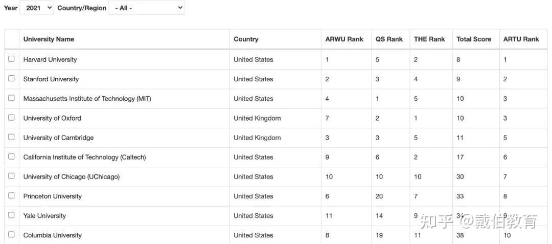Viewport: 552px width, 244px height.
Task: Select the Stanford University checkbox
Action: pyautogui.click(x=11, y=78)
